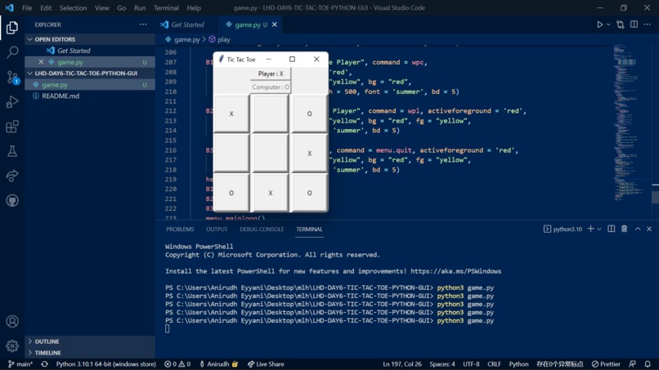Switch to the Output panel tab
The image size is (659, 370).
tap(217, 230)
